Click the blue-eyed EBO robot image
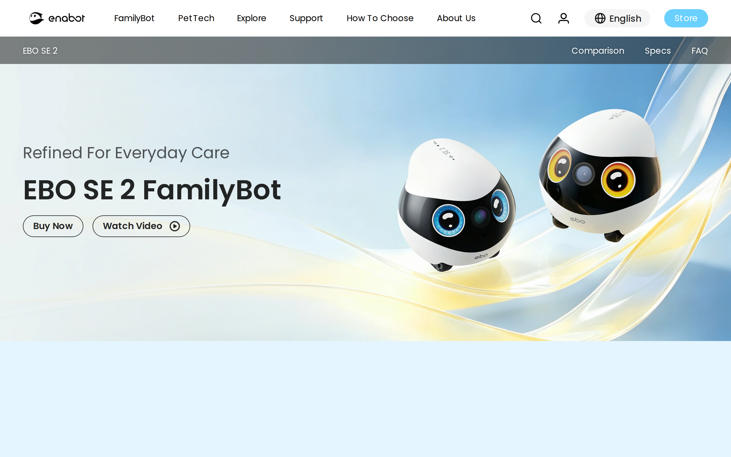The width and height of the screenshot is (731, 457). pos(456,205)
